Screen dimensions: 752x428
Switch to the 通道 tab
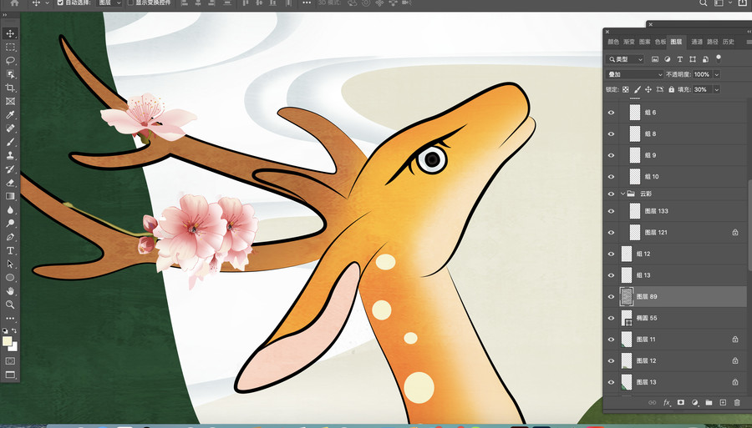(697, 42)
